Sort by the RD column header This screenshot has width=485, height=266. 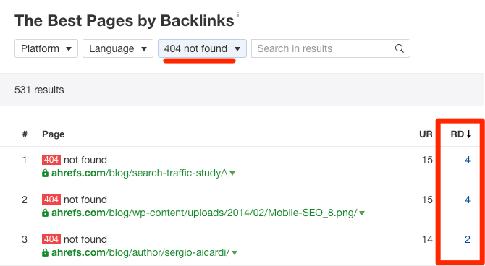460,134
